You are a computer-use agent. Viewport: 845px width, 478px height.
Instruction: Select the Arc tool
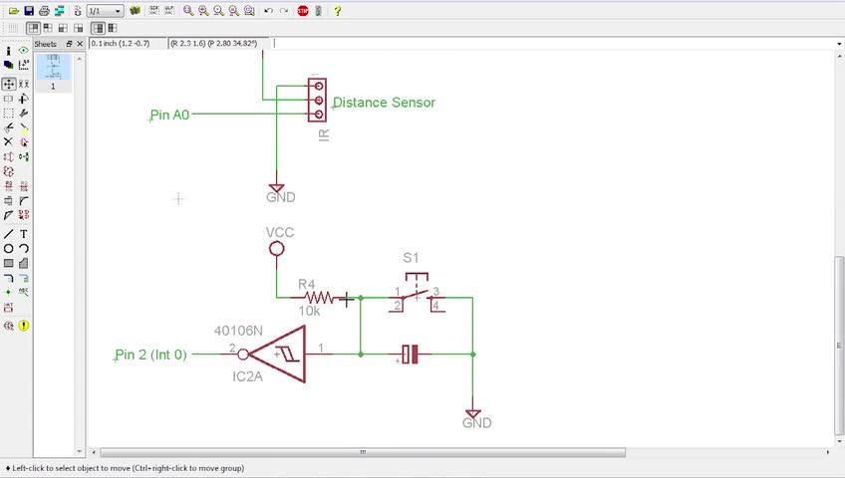(24, 249)
